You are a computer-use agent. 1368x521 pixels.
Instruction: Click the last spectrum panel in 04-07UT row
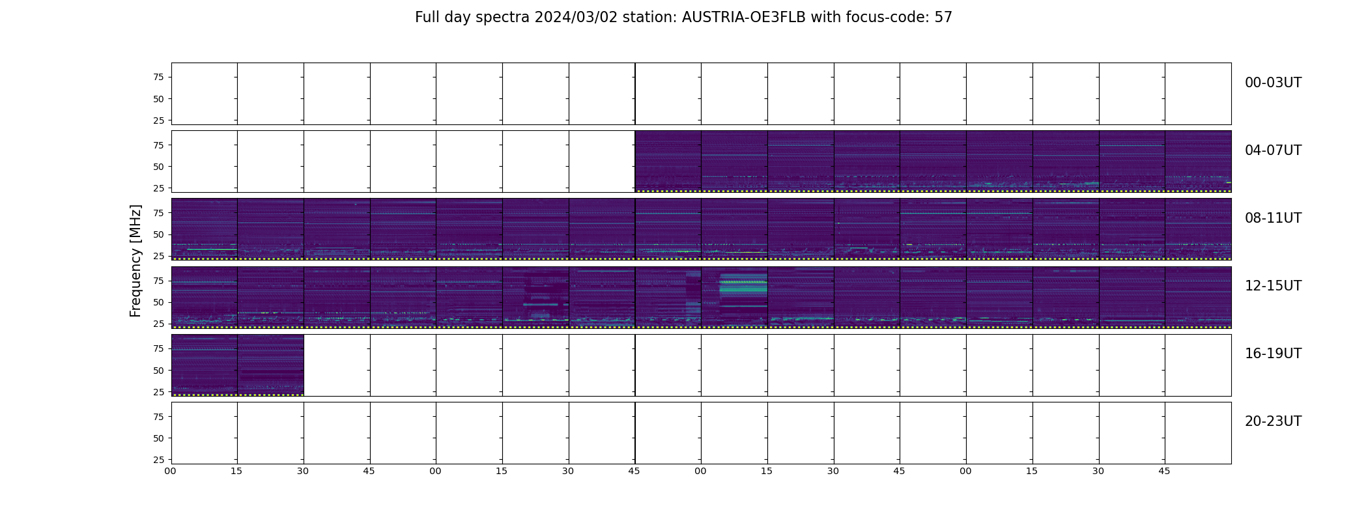pos(1198,162)
